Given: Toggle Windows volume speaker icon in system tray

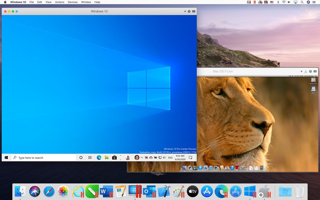Looking at the screenshot, I should click(x=165, y=157).
